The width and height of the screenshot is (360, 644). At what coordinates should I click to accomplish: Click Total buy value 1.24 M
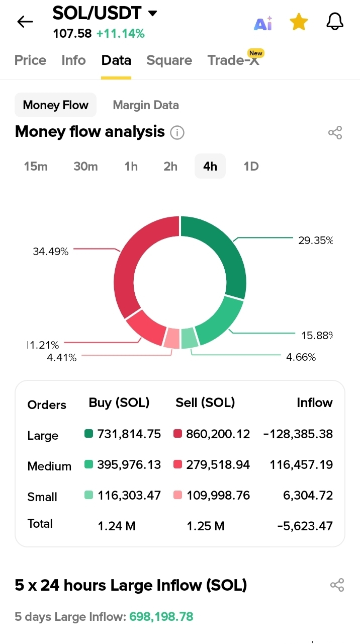tap(117, 526)
